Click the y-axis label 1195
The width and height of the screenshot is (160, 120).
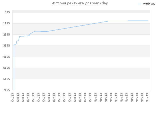7,23
